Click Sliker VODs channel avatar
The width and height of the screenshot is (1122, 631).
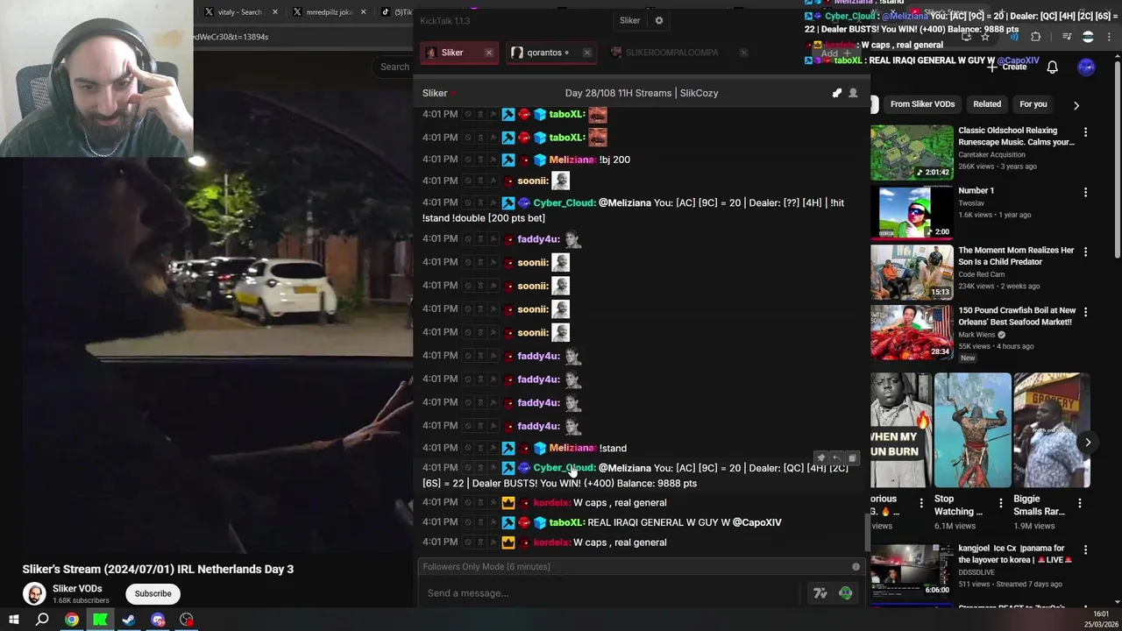pos(34,593)
